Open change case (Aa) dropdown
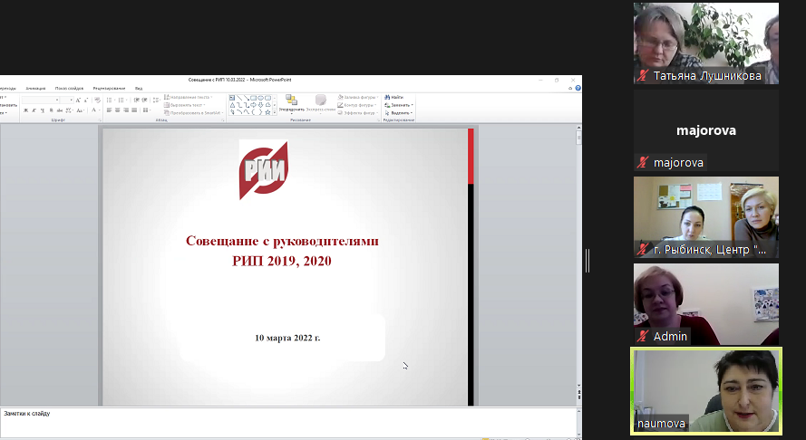The width and height of the screenshot is (806, 440). pyautogui.click(x=80, y=110)
